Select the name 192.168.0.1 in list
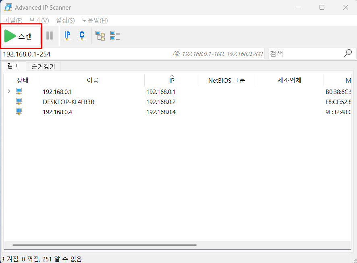Screen dimensions: 357x263 [57, 92]
